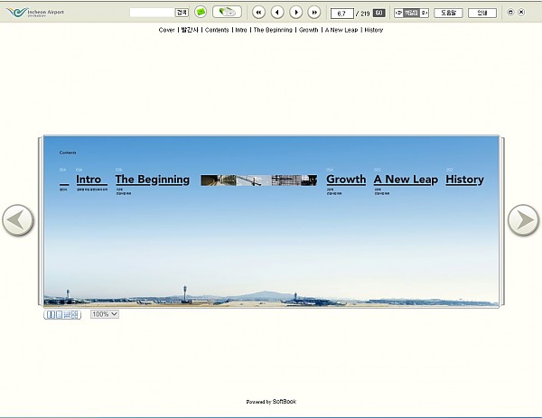Open Intro in the top navigation
Screen dimensions: 542x418
(241, 30)
